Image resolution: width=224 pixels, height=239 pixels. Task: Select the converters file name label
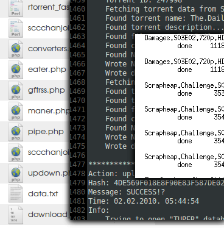pos(49,49)
